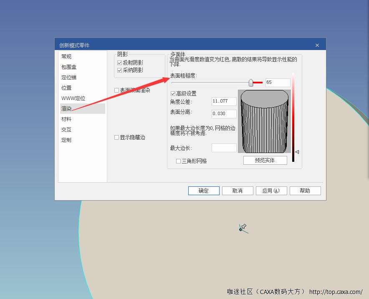The width and height of the screenshot is (369, 299).
Task: Go to the 交互 section
Action: 66,130
